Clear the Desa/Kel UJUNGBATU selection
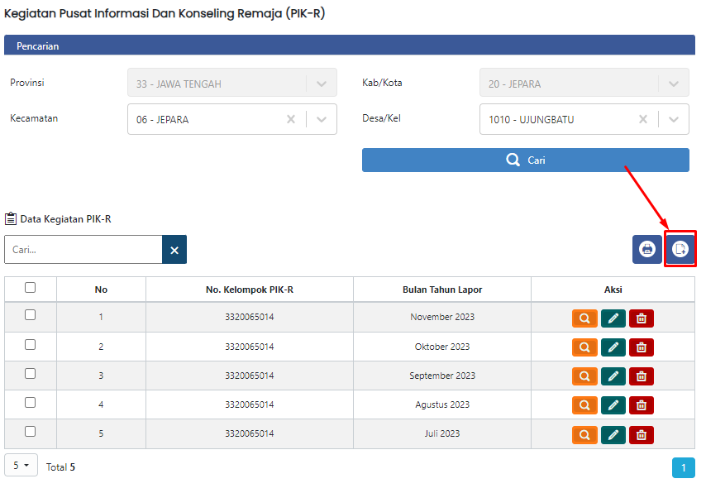Image resolution: width=706 pixels, height=493 pixels. tap(643, 119)
